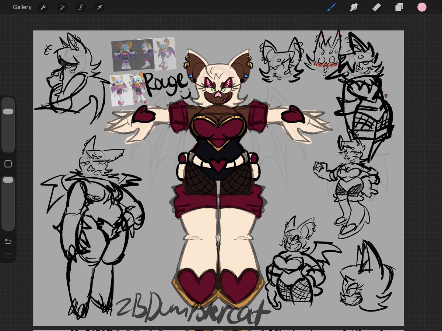Tap the square Modify eyedropper button

8,164
